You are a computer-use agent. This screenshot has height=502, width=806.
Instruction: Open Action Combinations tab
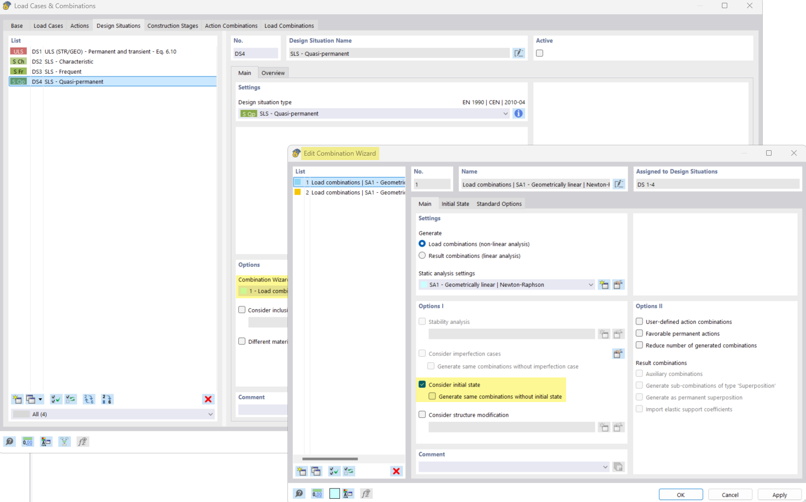[231, 26]
